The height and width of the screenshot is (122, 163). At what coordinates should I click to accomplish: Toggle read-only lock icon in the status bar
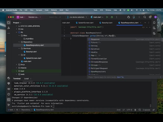(x=154, y=110)
